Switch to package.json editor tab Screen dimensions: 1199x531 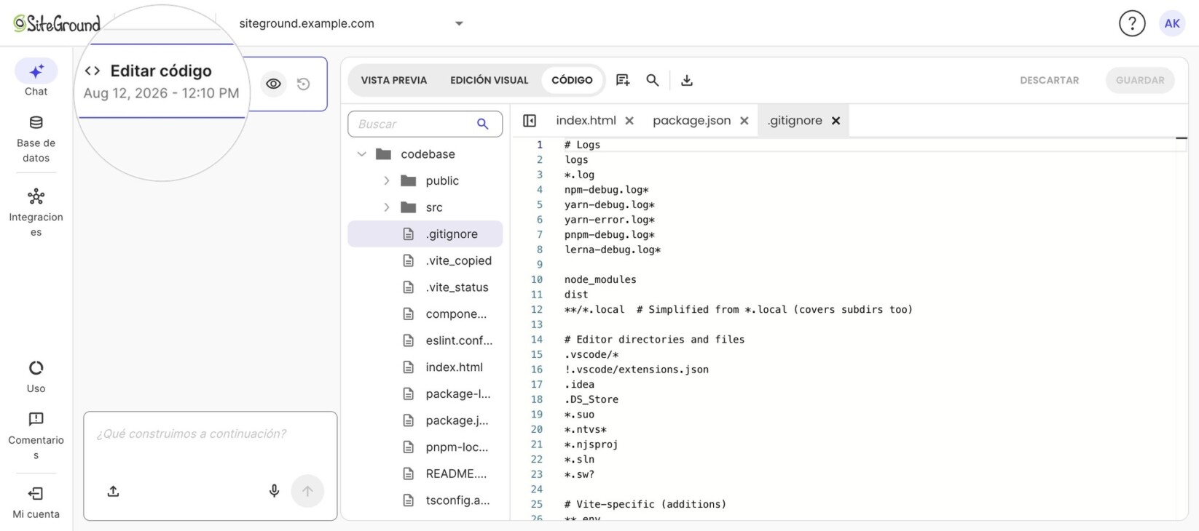click(x=691, y=121)
